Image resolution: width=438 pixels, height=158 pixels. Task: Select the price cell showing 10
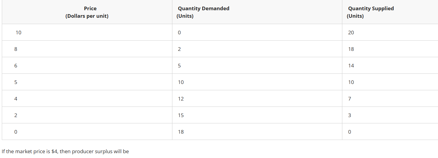coord(18,33)
